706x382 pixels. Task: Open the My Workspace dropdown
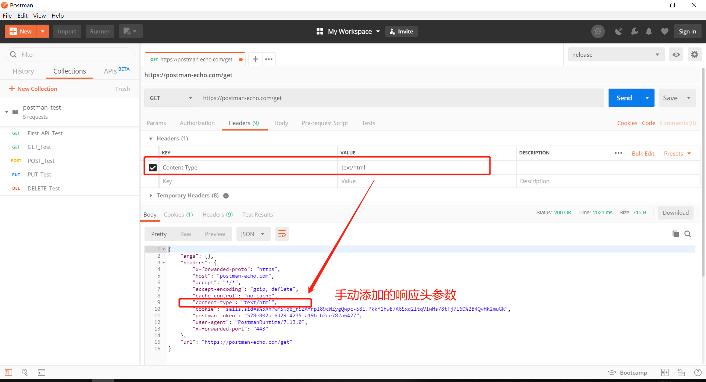[348, 31]
